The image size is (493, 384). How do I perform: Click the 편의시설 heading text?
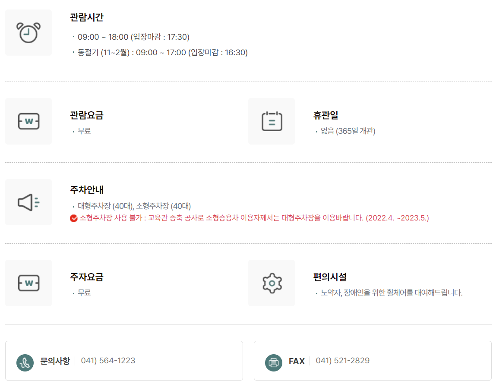point(329,277)
